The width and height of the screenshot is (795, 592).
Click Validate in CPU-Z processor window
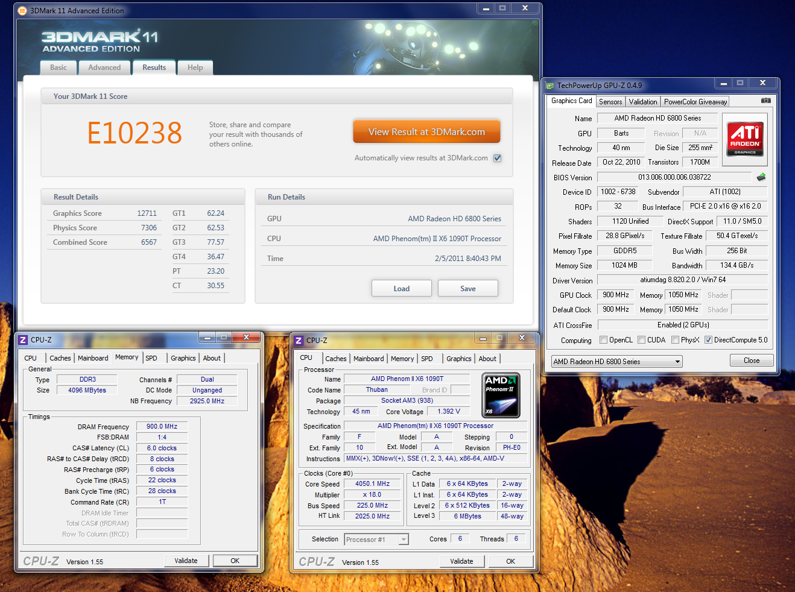point(462,561)
